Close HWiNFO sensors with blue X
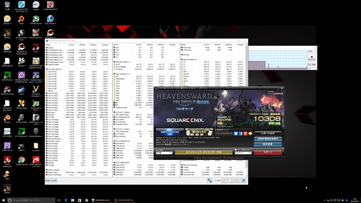 [244, 181]
